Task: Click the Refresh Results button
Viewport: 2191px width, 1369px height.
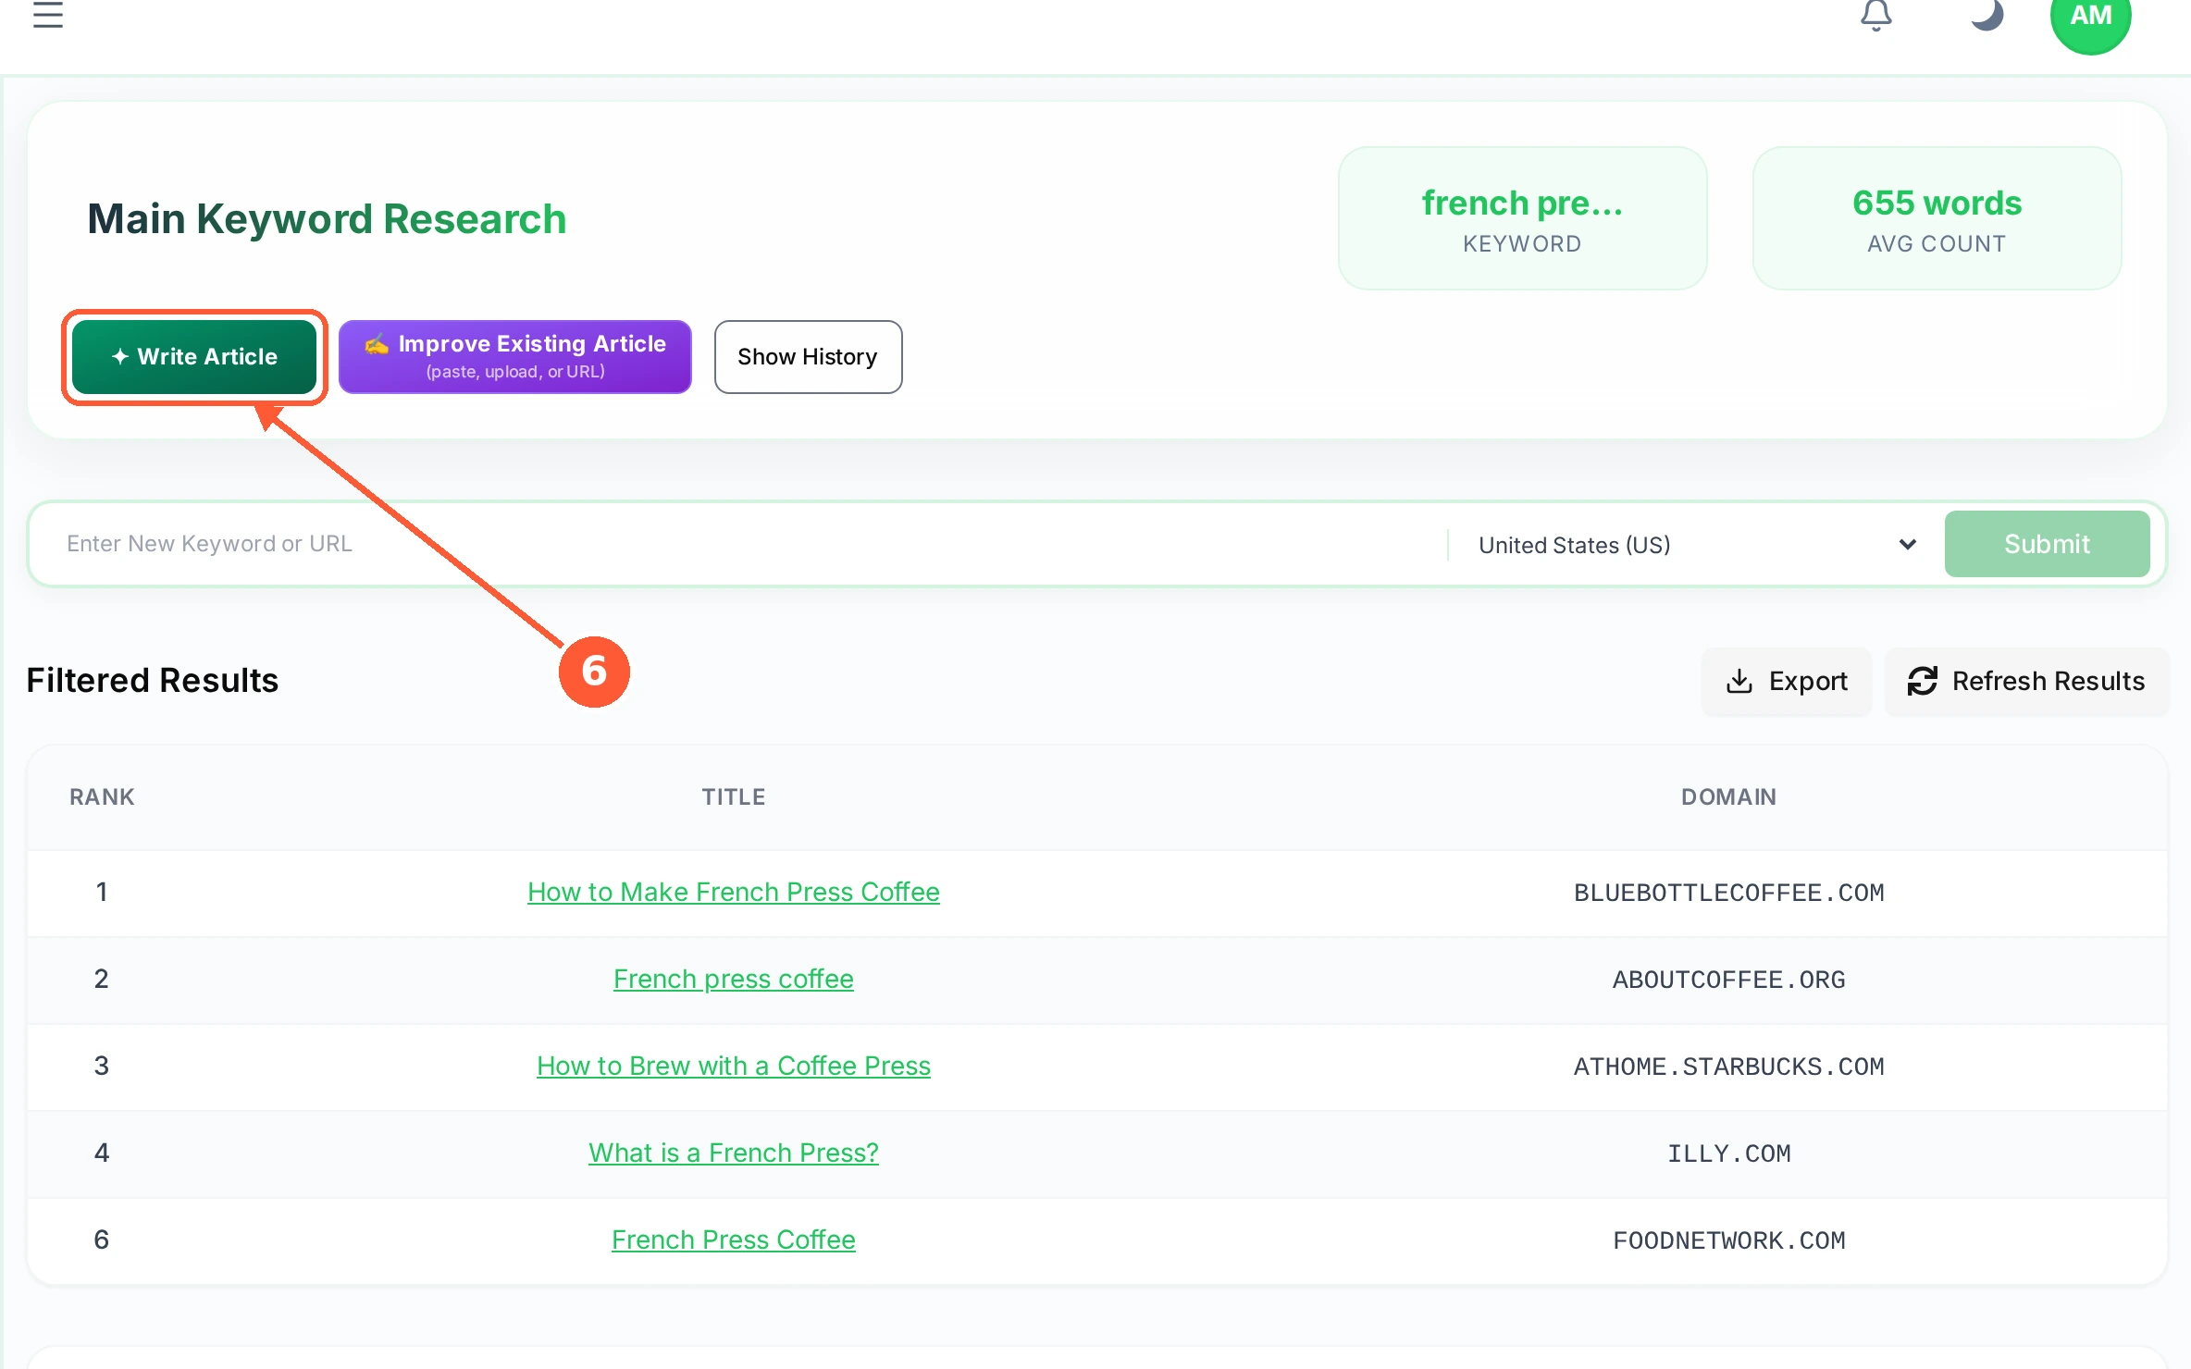Action: (x=2026, y=682)
